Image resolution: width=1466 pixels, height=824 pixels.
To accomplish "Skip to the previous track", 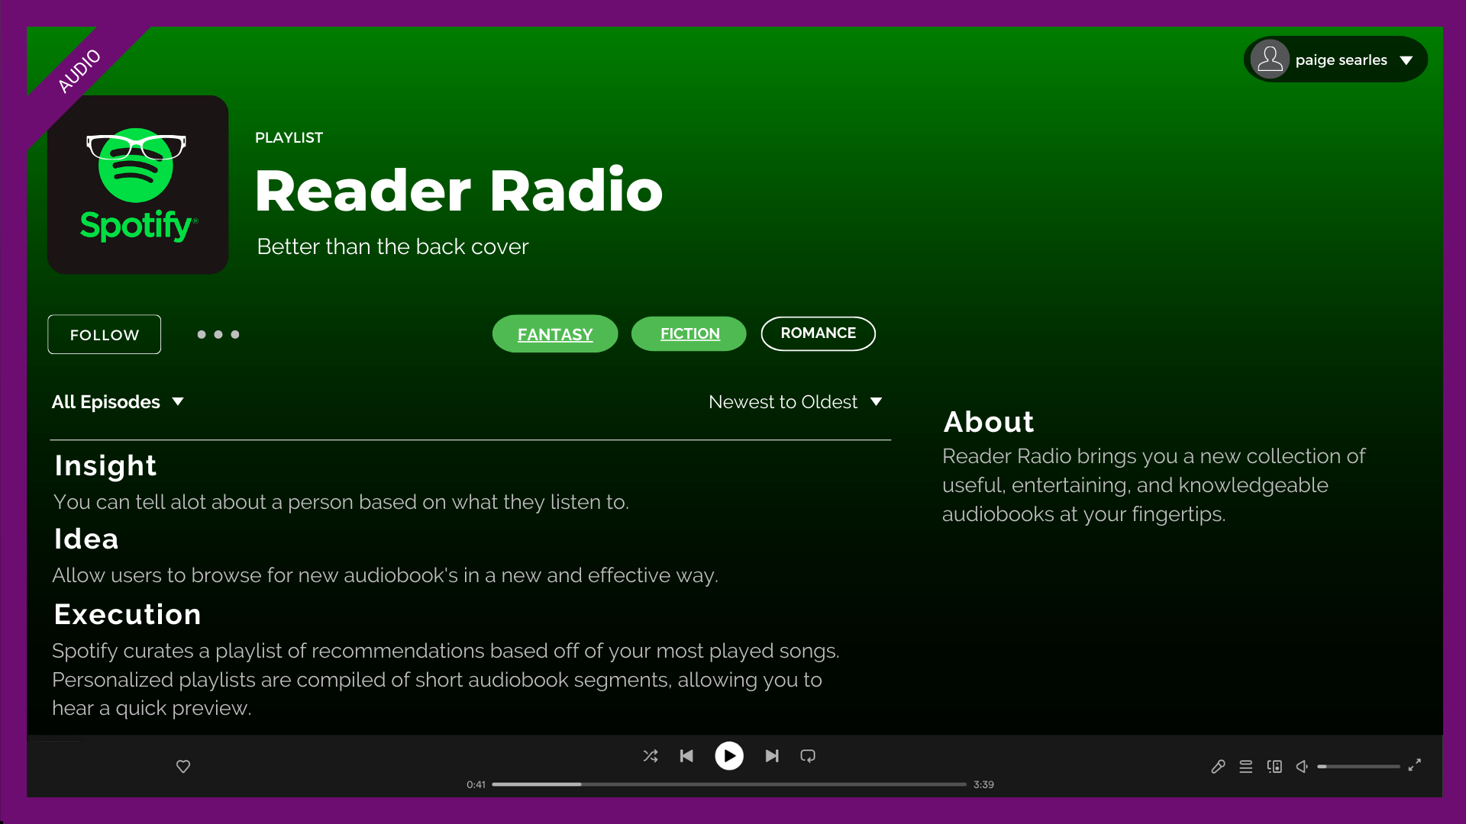I will [x=686, y=756].
